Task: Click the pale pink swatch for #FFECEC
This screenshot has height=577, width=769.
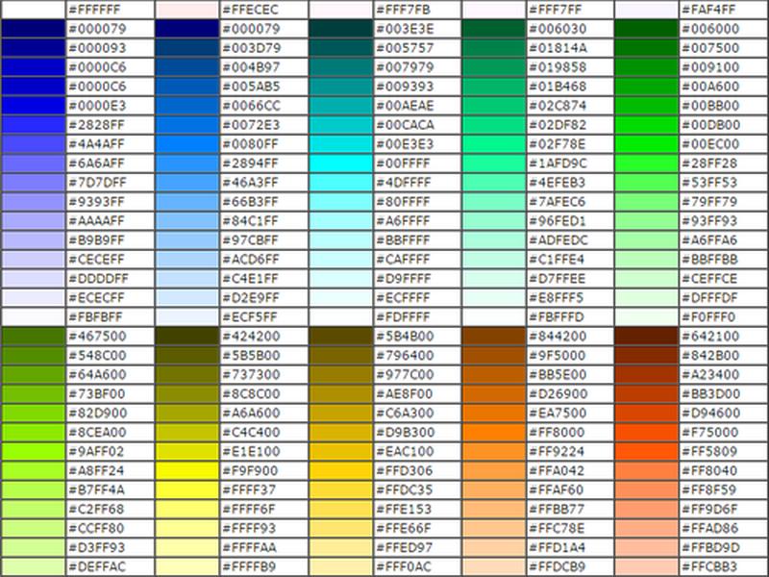Action: [186, 10]
